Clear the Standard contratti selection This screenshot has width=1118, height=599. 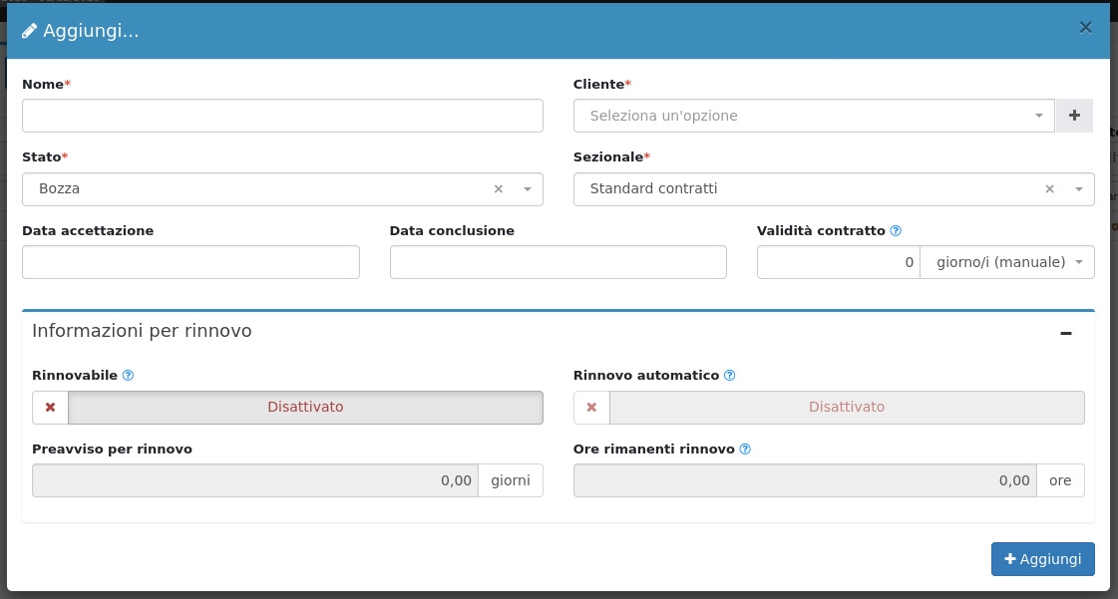pyautogui.click(x=1049, y=189)
